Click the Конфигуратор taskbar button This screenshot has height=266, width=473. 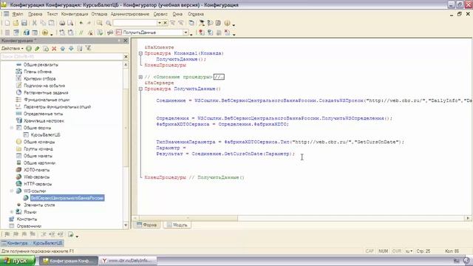pos(69,261)
